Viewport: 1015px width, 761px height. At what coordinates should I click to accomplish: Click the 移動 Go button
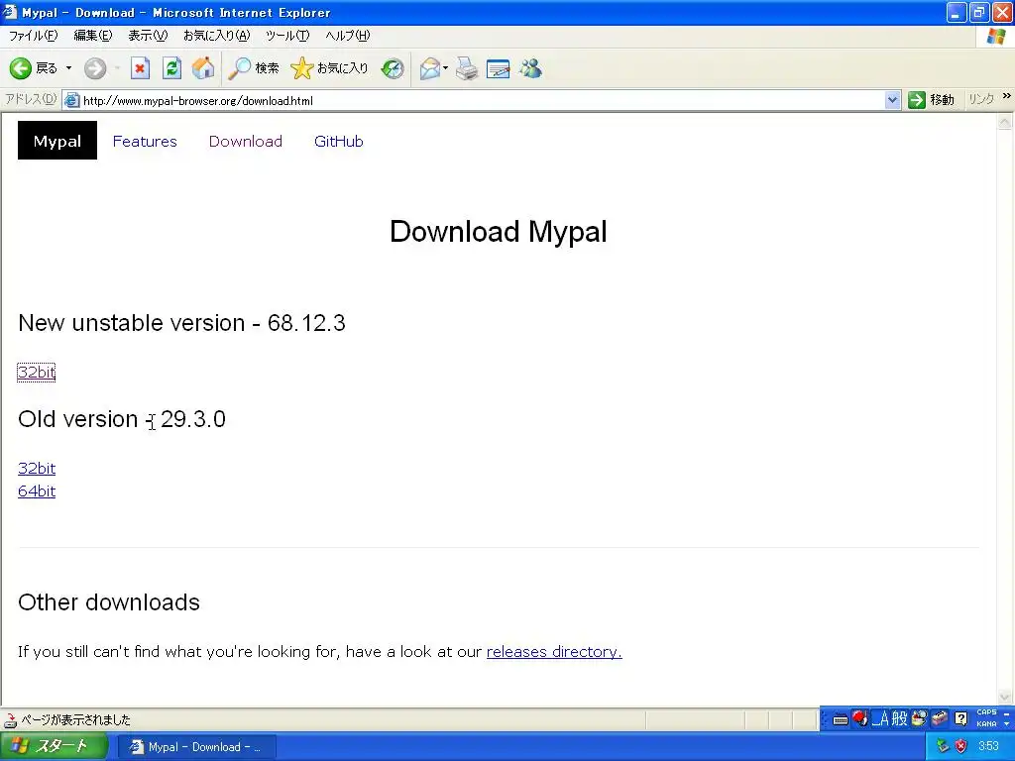[932, 100]
